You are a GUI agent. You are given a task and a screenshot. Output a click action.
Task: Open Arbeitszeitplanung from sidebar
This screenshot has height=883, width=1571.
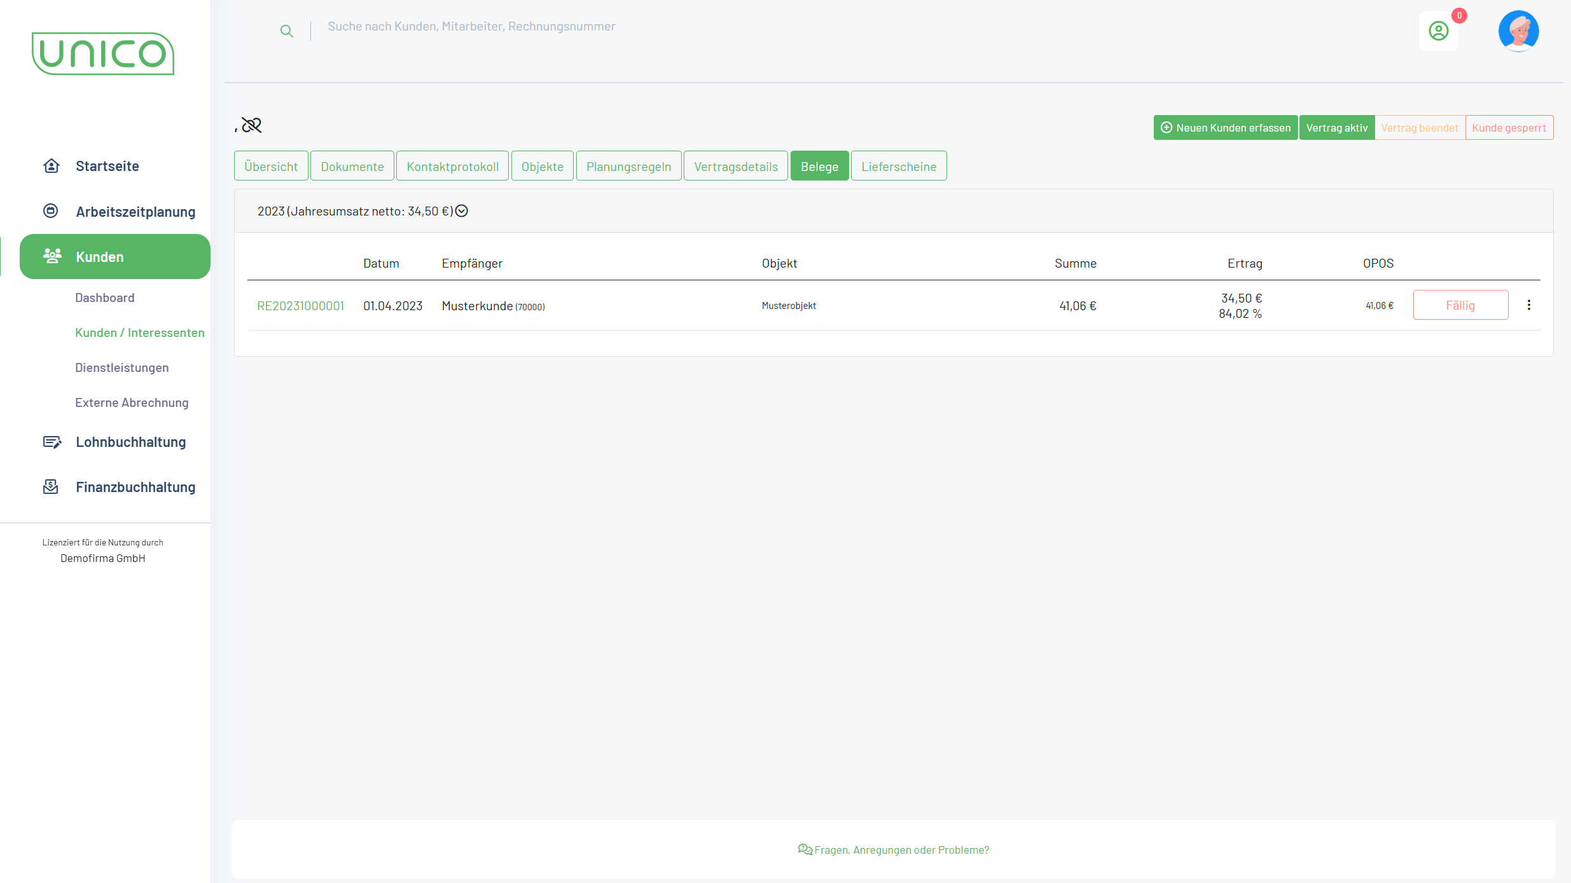(135, 212)
